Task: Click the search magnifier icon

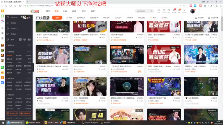Action: coord(151,11)
